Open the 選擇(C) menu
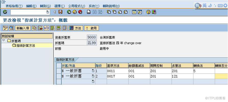Viewport: 228px width, 102px height. point(59,6)
